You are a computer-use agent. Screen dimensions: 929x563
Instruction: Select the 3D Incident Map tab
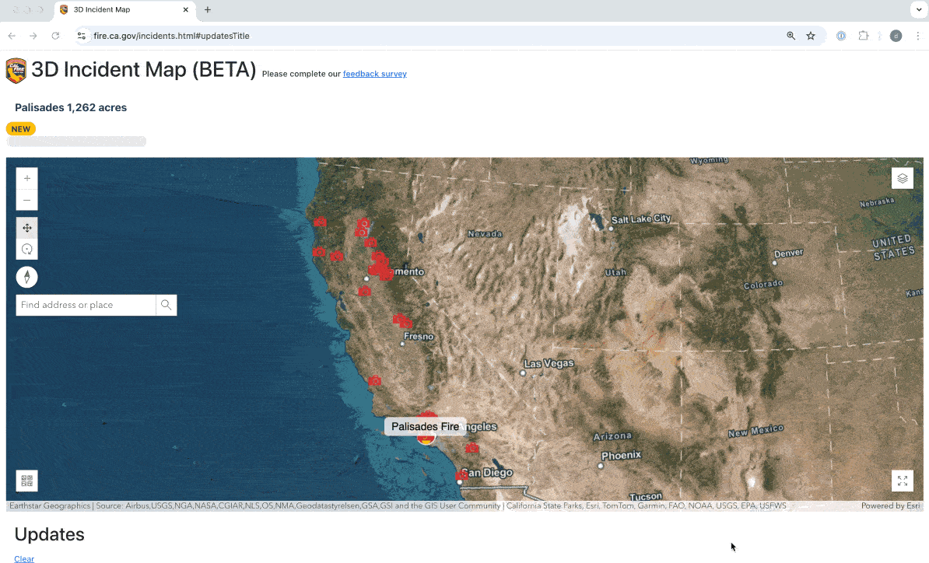click(x=124, y=10)
